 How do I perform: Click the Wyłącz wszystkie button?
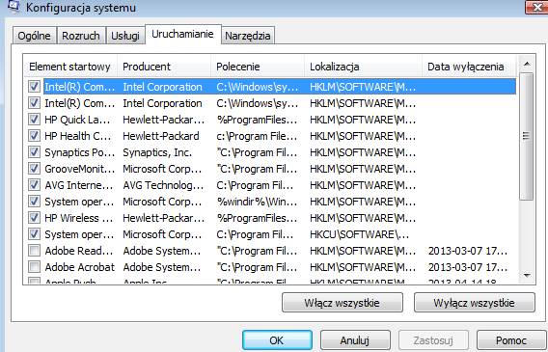click(x=475, y=303)
